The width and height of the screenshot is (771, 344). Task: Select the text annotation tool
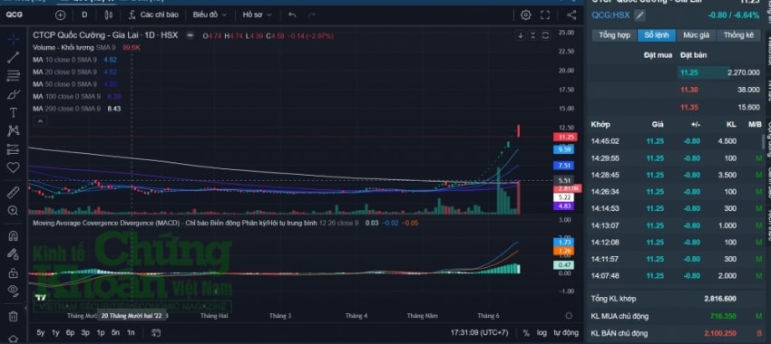[14, 112]
